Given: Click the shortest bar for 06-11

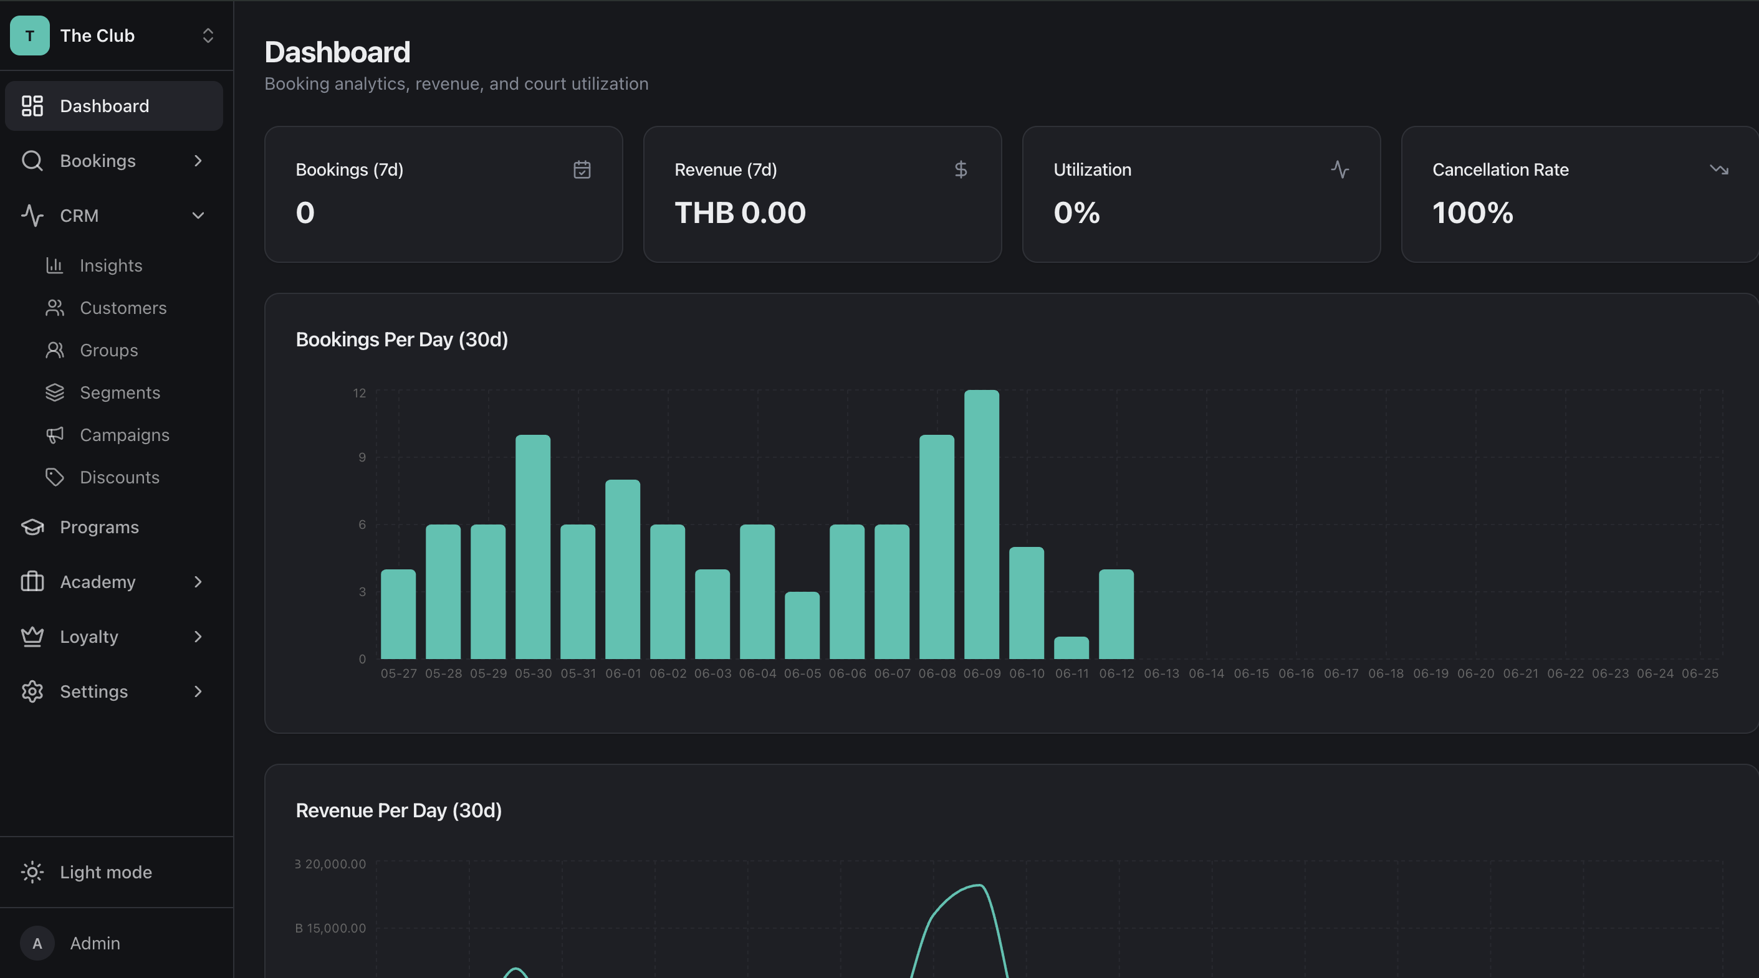Looking at the screenshot, I should 1071,648.
